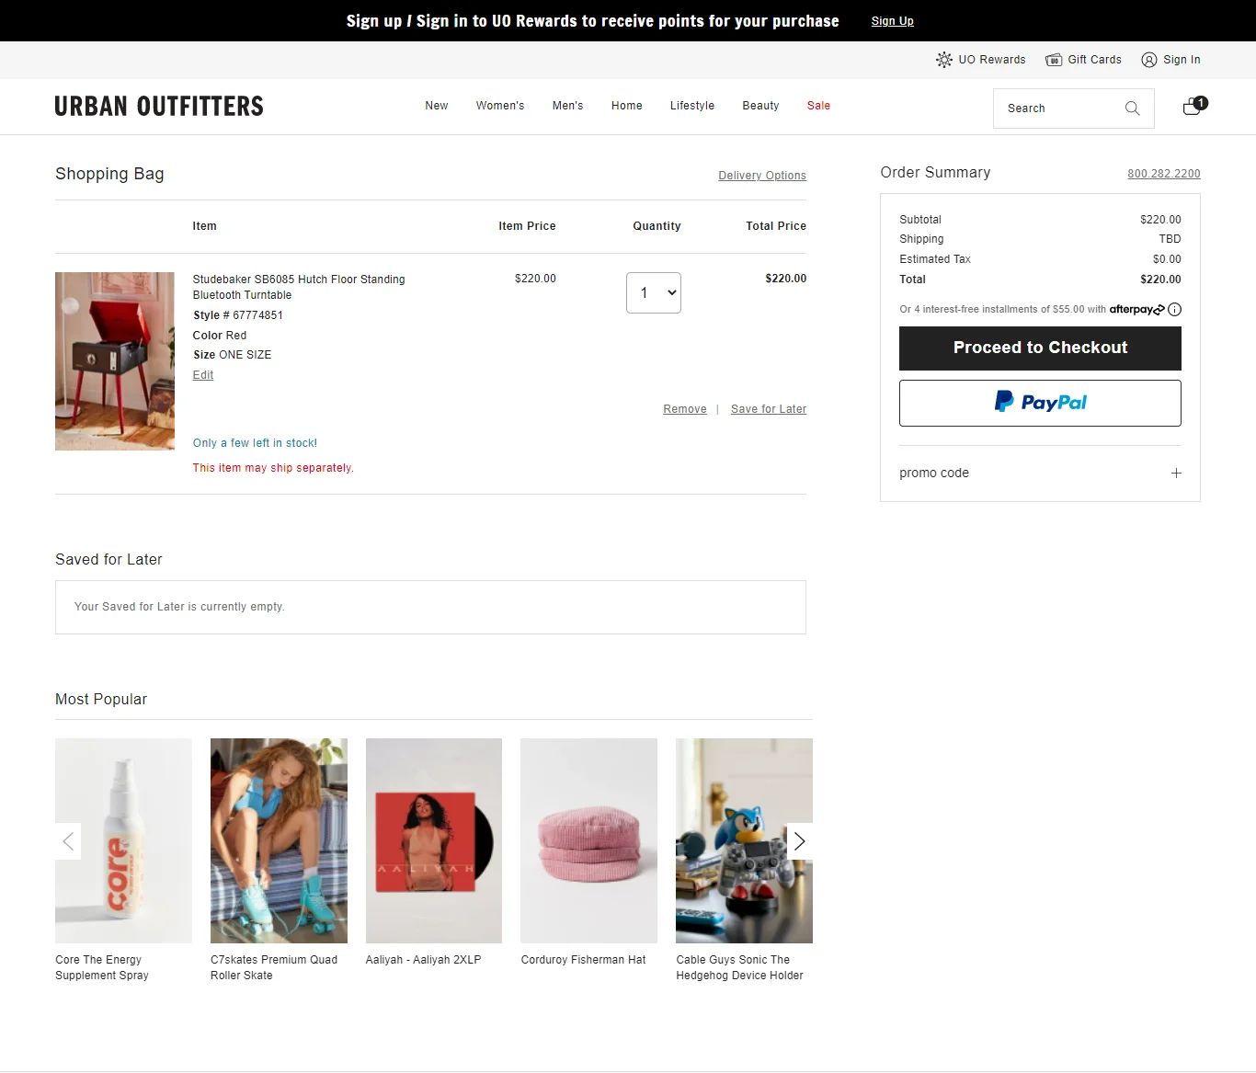Expand the promo code section
Viewport: 1256px width, 1073px height.
1176,473
